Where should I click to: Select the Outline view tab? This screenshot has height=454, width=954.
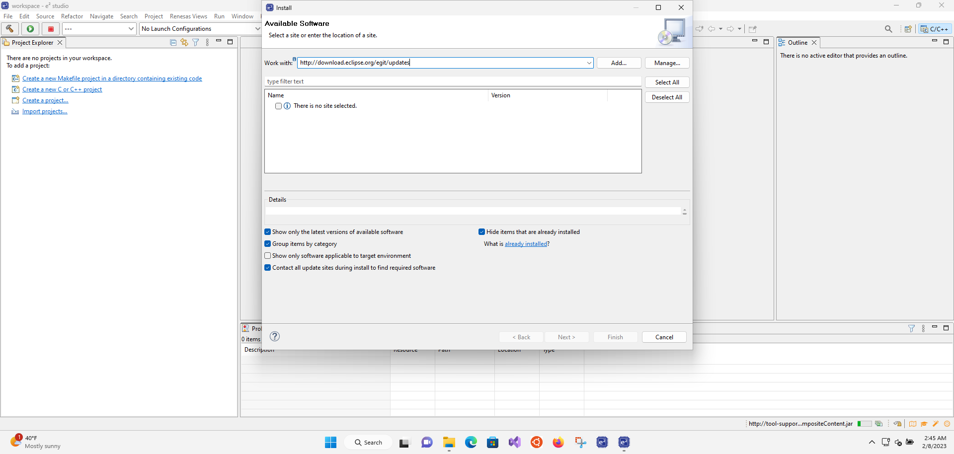point(797,43)
